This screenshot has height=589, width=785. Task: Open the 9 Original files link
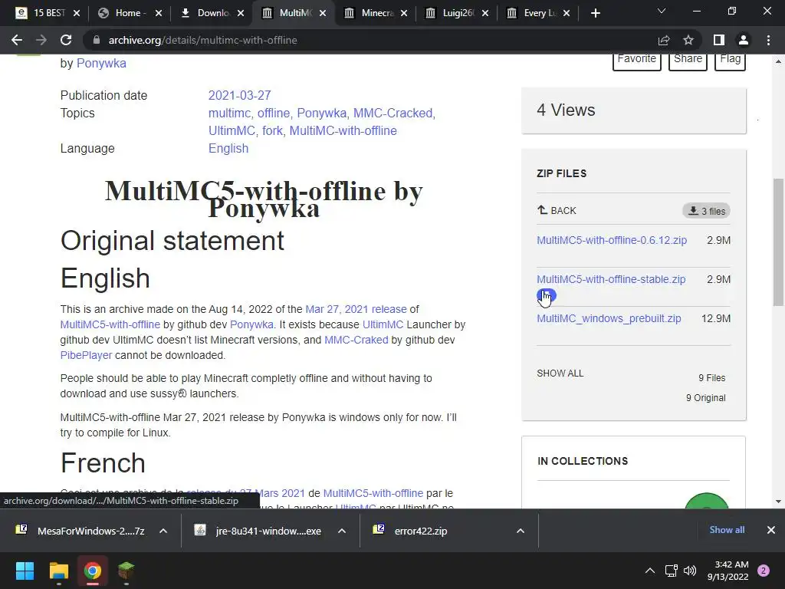[x=705, y=398]
